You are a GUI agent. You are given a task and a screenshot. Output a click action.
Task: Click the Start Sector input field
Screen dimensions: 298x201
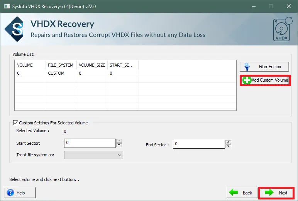tap(90, 143)
